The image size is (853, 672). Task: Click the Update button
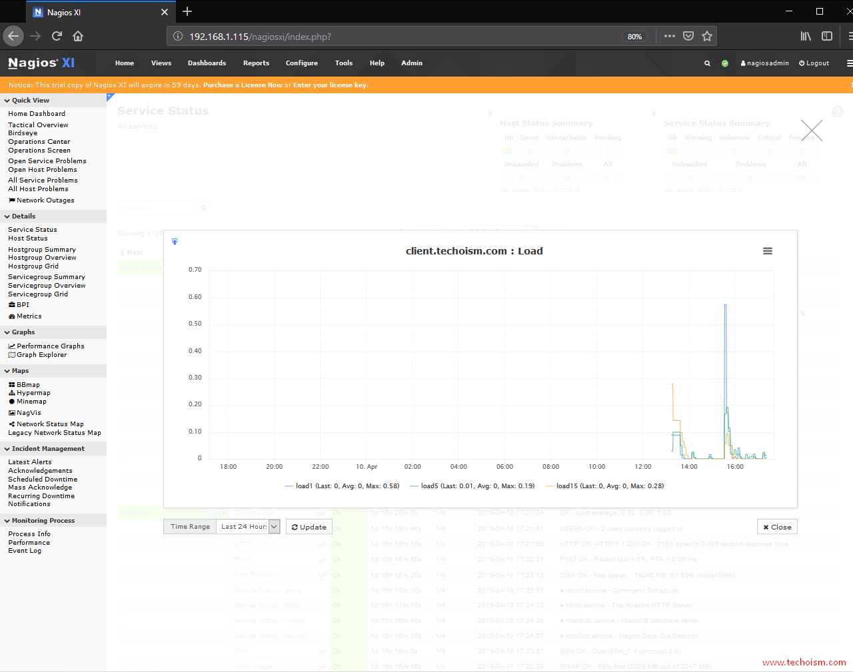pos(309,527)
